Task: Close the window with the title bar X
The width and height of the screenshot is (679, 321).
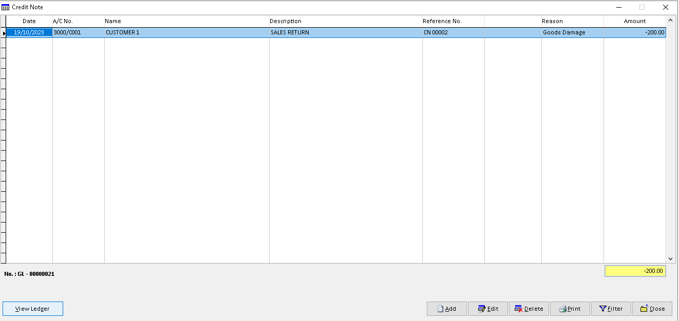Action: (x=666, y=7)
